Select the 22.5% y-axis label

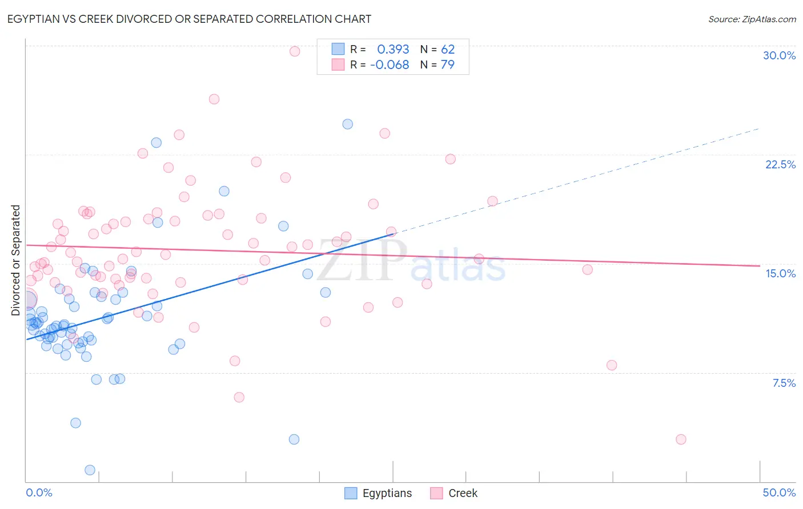coord(780,164)
